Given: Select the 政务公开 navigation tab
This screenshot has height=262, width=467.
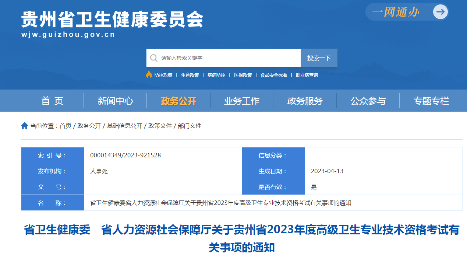Looking at the screenshot, I should pyautogui.click(x=178, y=101).
